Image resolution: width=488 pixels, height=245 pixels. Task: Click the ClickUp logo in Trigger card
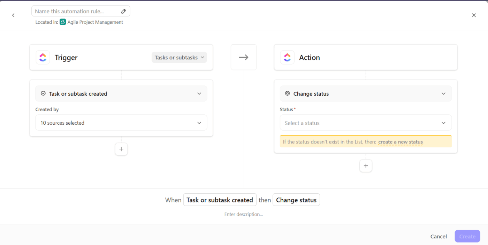coord(43,58)
